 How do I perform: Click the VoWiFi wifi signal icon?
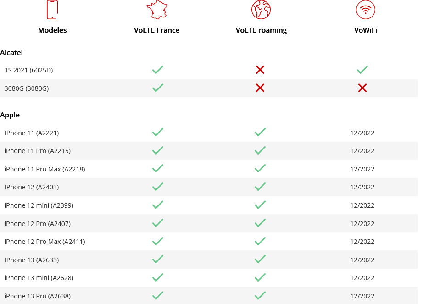pyautogui.click(x=365, y=10)
